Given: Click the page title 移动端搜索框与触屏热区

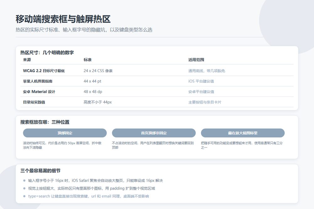Looking at the screenshot, I should tap(63, 19).
